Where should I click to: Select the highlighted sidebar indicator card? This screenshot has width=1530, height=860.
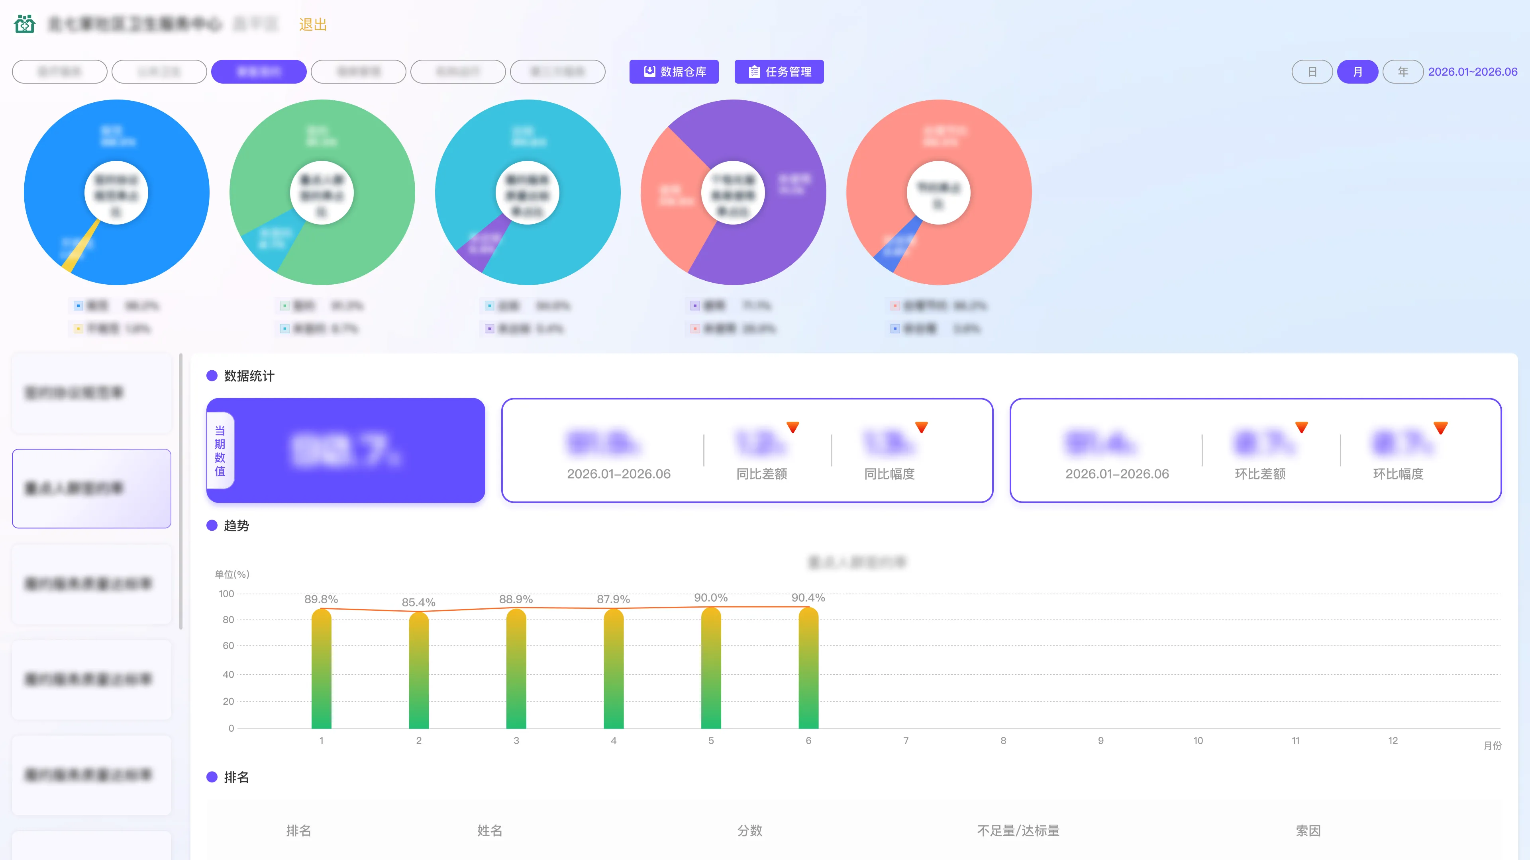[92, 489]
